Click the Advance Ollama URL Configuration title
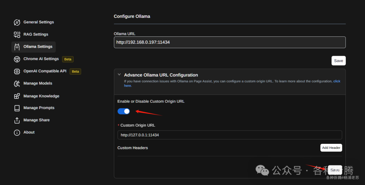This screenshot has height=185, width=365. point(161,75)
